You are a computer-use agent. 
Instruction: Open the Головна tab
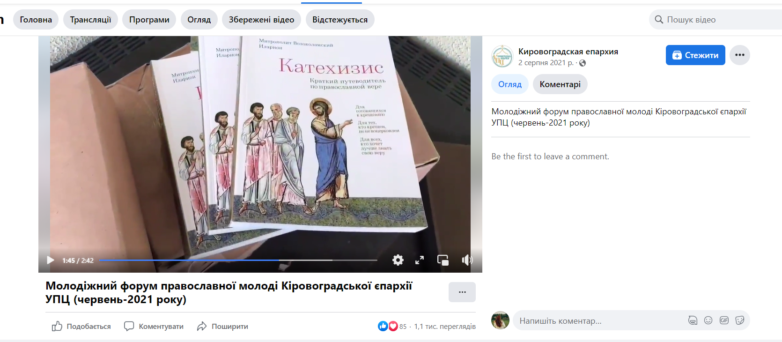[x=36, y=20]
